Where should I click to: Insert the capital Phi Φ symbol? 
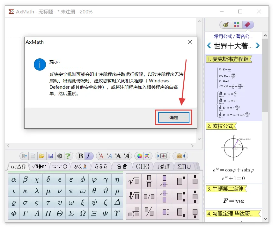click(14, 213)
